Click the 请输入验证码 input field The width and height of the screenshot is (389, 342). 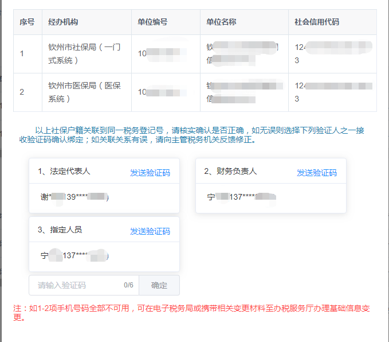pyautogui.click(x=77, y=285)
